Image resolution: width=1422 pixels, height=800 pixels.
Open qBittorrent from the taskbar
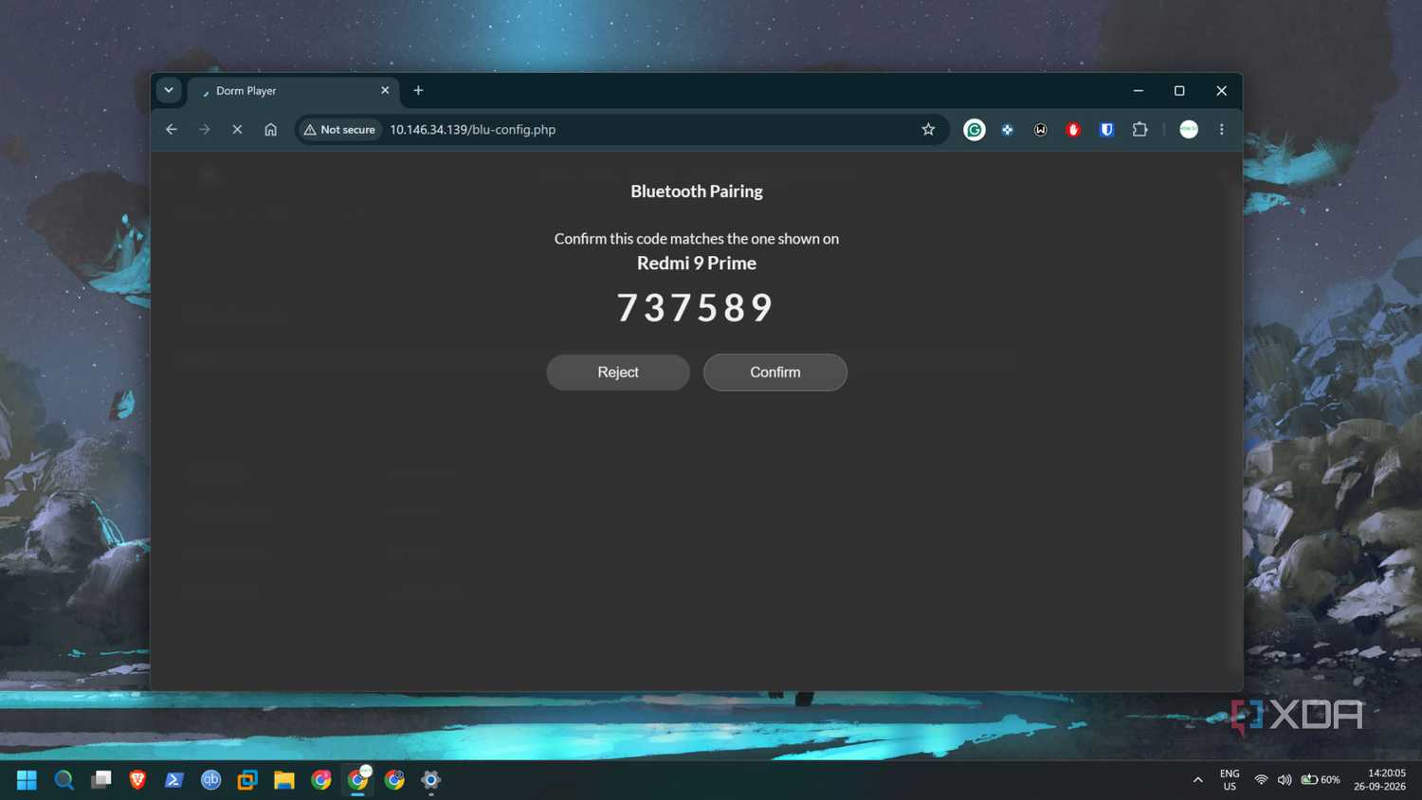click(210, 780)
